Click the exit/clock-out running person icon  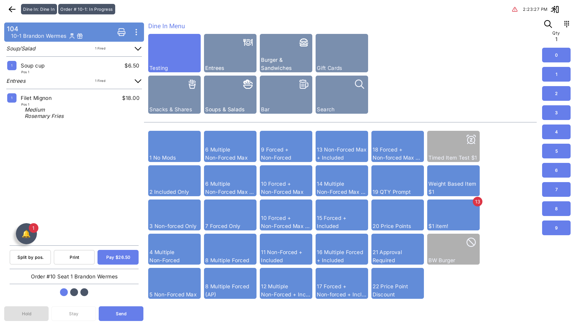click(555, 10)
